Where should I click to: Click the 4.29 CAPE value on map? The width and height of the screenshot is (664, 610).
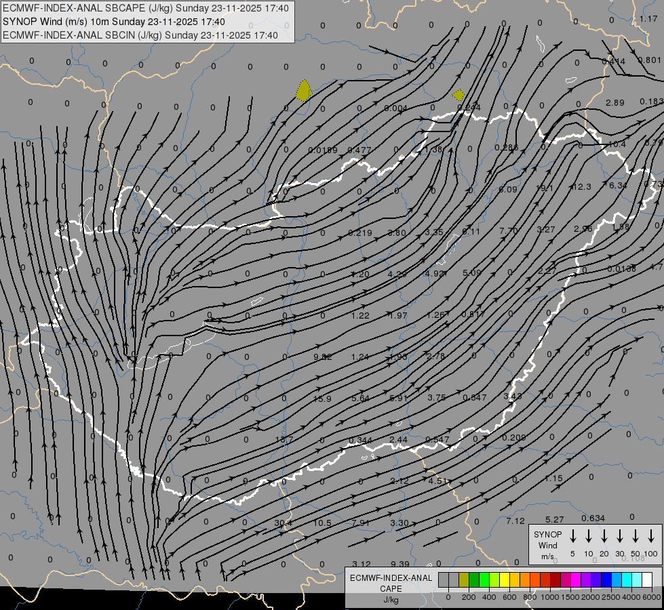coord(397,274)
